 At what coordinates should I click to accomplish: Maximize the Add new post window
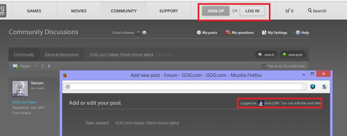click(312, 74)
